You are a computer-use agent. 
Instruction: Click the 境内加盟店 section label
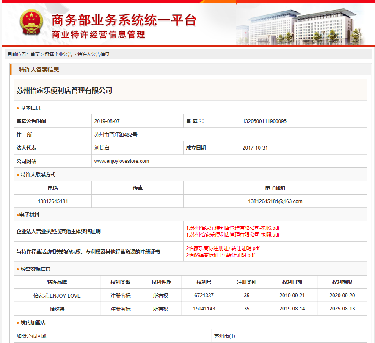[x=33, y=323]
